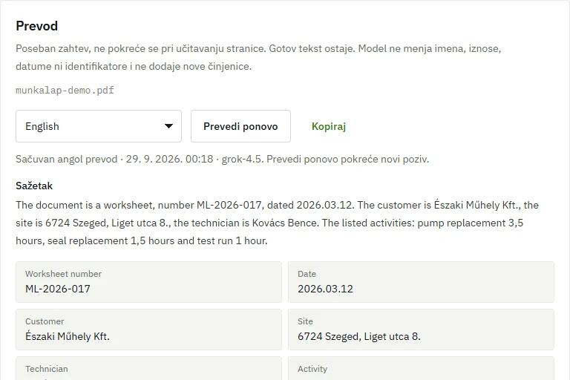Open the English language dropdown
570x380 pixels.
[x=99, y=126]
